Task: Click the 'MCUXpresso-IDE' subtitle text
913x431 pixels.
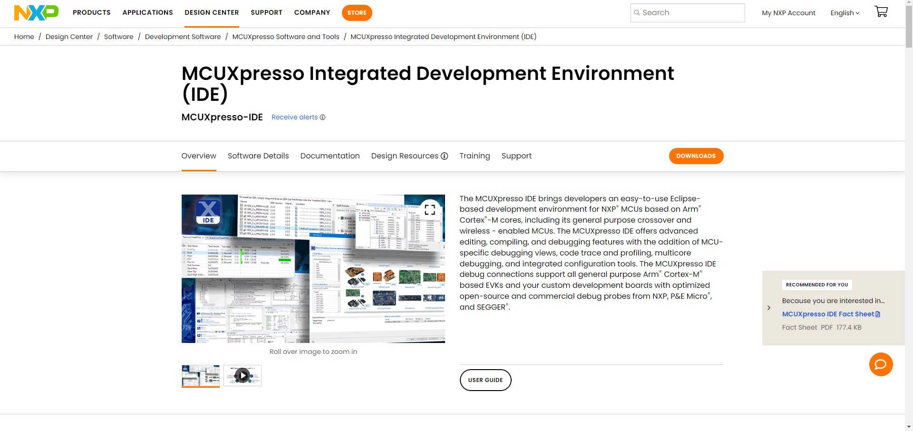Action: pyautogui.click(x=222, y=117)
